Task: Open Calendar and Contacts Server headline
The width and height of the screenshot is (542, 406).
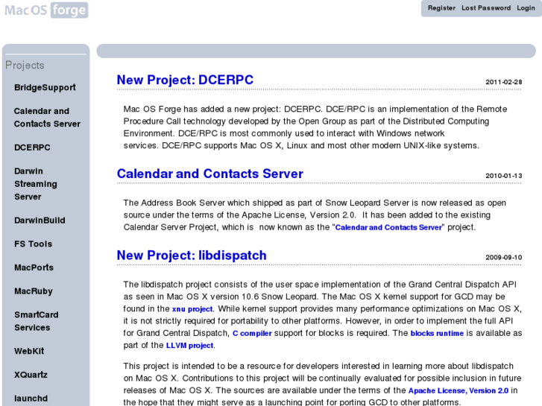Action: (209, 174)
